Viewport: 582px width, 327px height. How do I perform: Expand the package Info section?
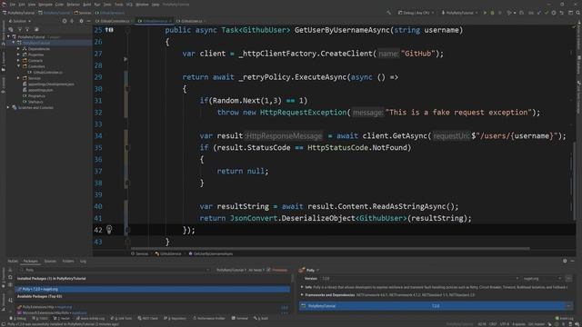tap(302, 287)
